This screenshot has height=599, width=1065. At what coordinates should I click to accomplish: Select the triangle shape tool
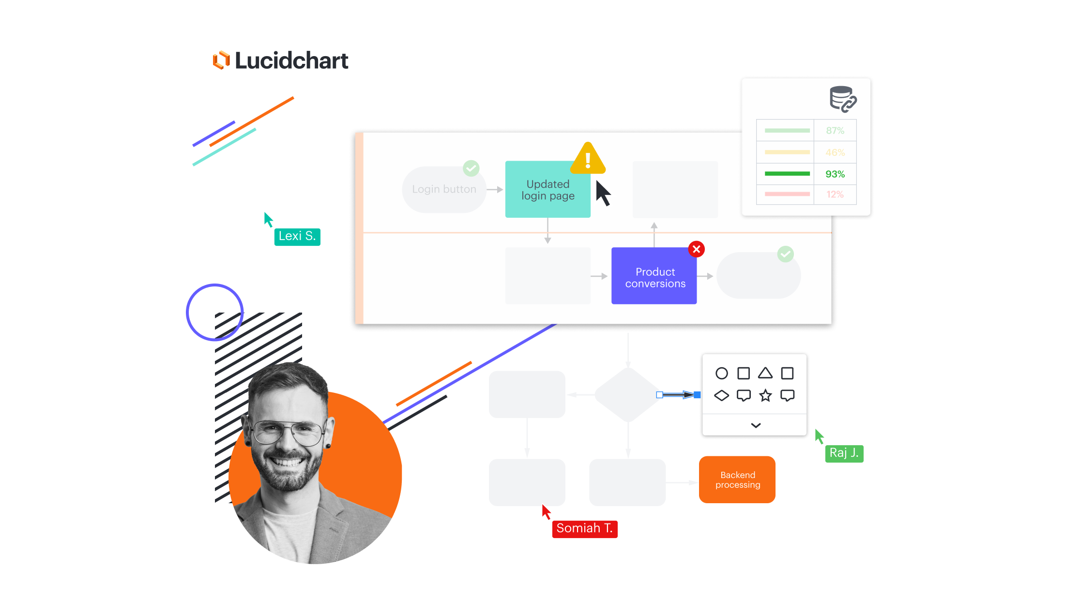764,373
